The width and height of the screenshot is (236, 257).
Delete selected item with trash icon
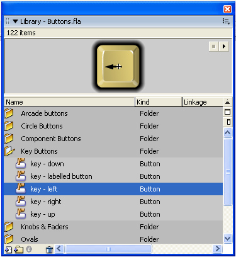click(50, 249)
